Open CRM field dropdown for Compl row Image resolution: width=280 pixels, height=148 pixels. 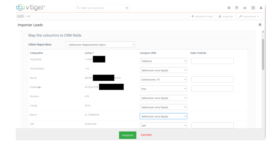163,107
